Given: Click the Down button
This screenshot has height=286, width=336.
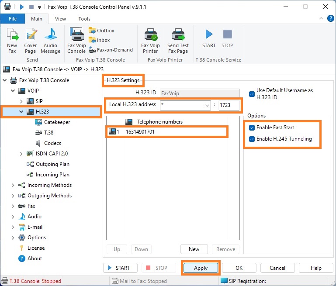Looking at the screenshot, I should point(141,249).
